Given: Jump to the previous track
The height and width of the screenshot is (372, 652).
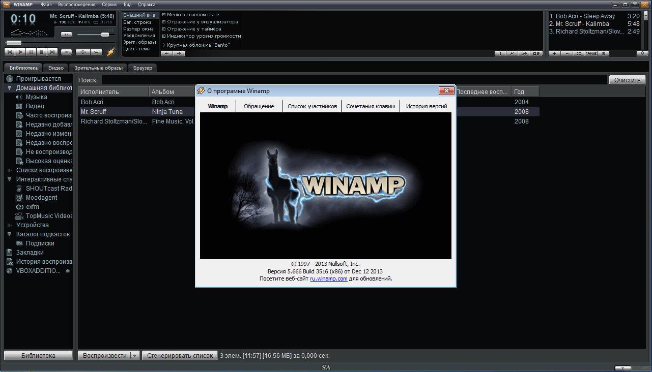Looking at the screenshot, I should coord(10,52).
